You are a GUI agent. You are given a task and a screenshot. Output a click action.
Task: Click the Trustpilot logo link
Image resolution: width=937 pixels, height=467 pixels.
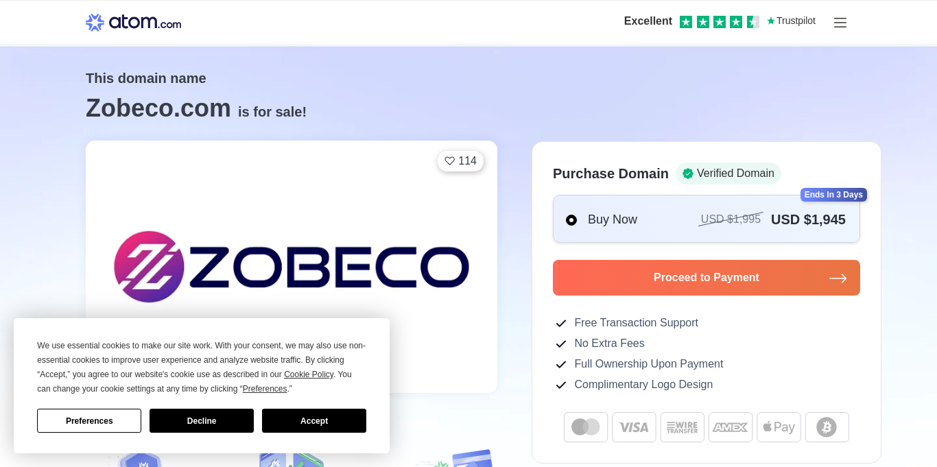point(792,21)
